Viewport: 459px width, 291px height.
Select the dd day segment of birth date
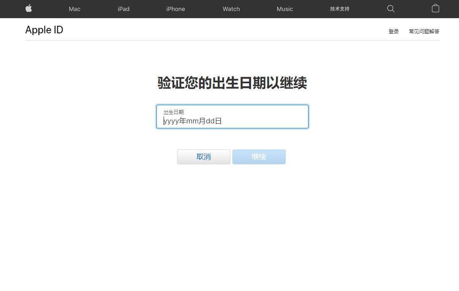point(210,121)
